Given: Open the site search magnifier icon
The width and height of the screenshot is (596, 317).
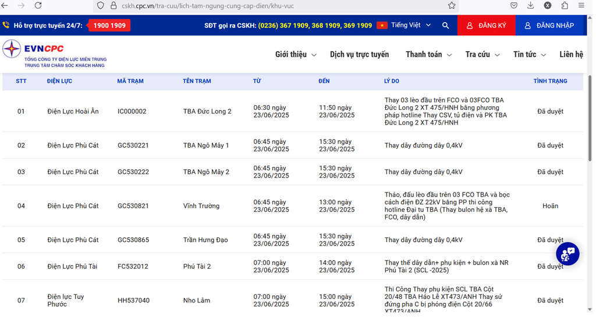Looking at the screenshot, I should pyautogui.click(x=445, y=26).
